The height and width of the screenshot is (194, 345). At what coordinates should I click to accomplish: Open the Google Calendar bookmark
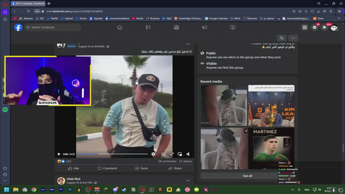216,19
